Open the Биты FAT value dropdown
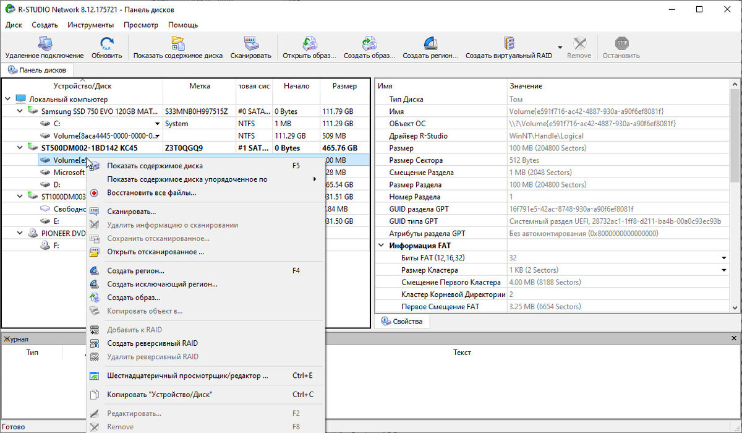The width and height of the screenshot is (742, 433). pos(723,258)
